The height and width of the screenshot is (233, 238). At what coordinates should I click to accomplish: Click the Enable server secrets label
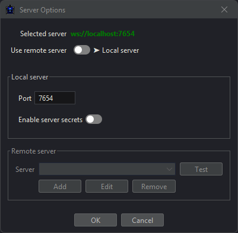pos(50,120)
